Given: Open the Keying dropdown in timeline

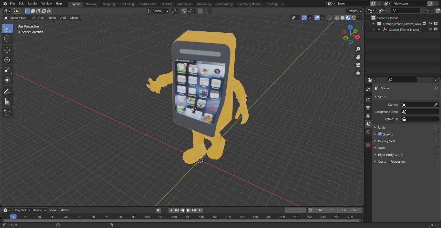Looking at the screenshot, I should (x=39, y=210).
